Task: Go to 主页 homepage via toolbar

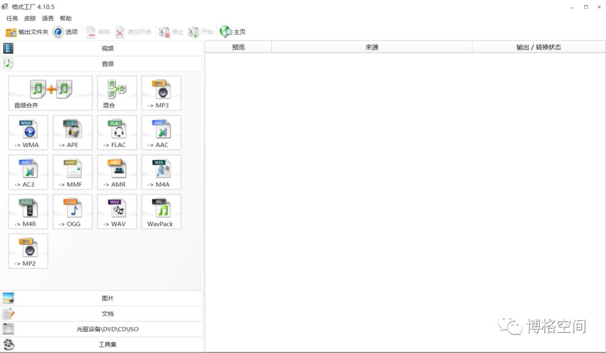Action: 233,32
